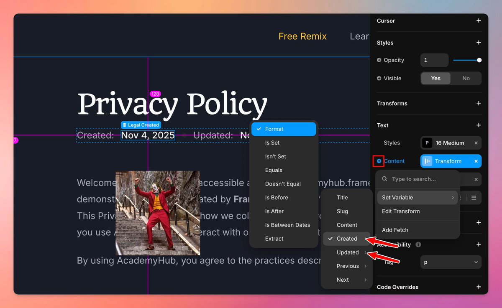Choose Slug from the field menu

click(x=342, y=211)
